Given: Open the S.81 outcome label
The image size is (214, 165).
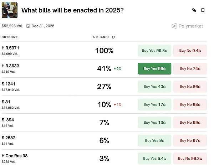Looking at the screenshot, I should click(x=6, y=102).
